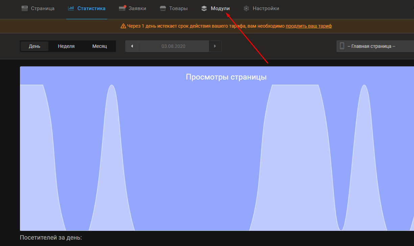Screen dimensions: 414x246
Task: Click the 03.08.2020 date field
Action: [x=173, y=46]
